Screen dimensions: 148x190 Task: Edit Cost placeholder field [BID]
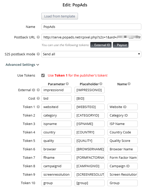pyautogui.click(x=90, y=98)
